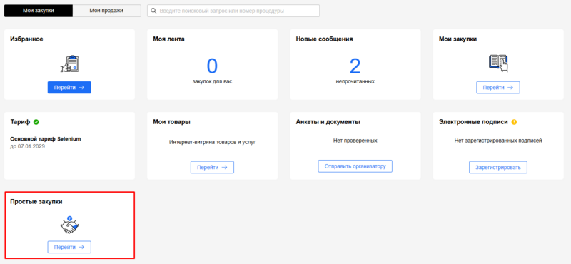
Task: Click the 'закупок для вас' label
Action: (212, 81)
